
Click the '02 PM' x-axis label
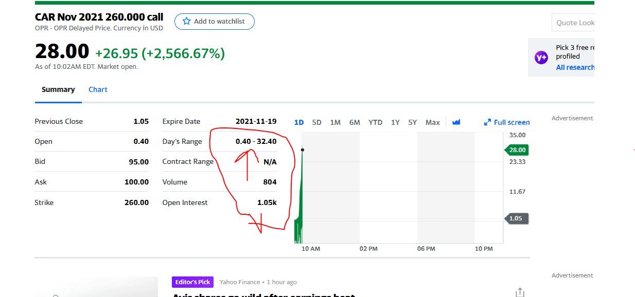pyautogui.click(x=368, y=249)
